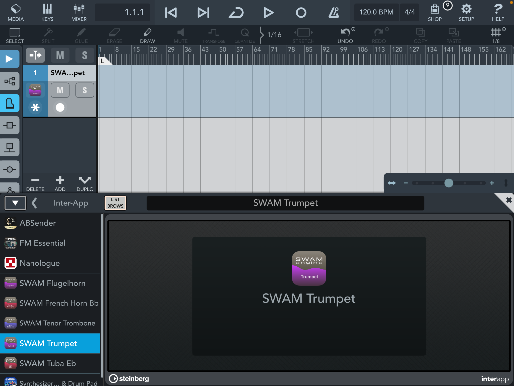Click the freeze track snowflake icon
Image resolution: width=514 pixels, height=386 pixels.
(35, 108)
